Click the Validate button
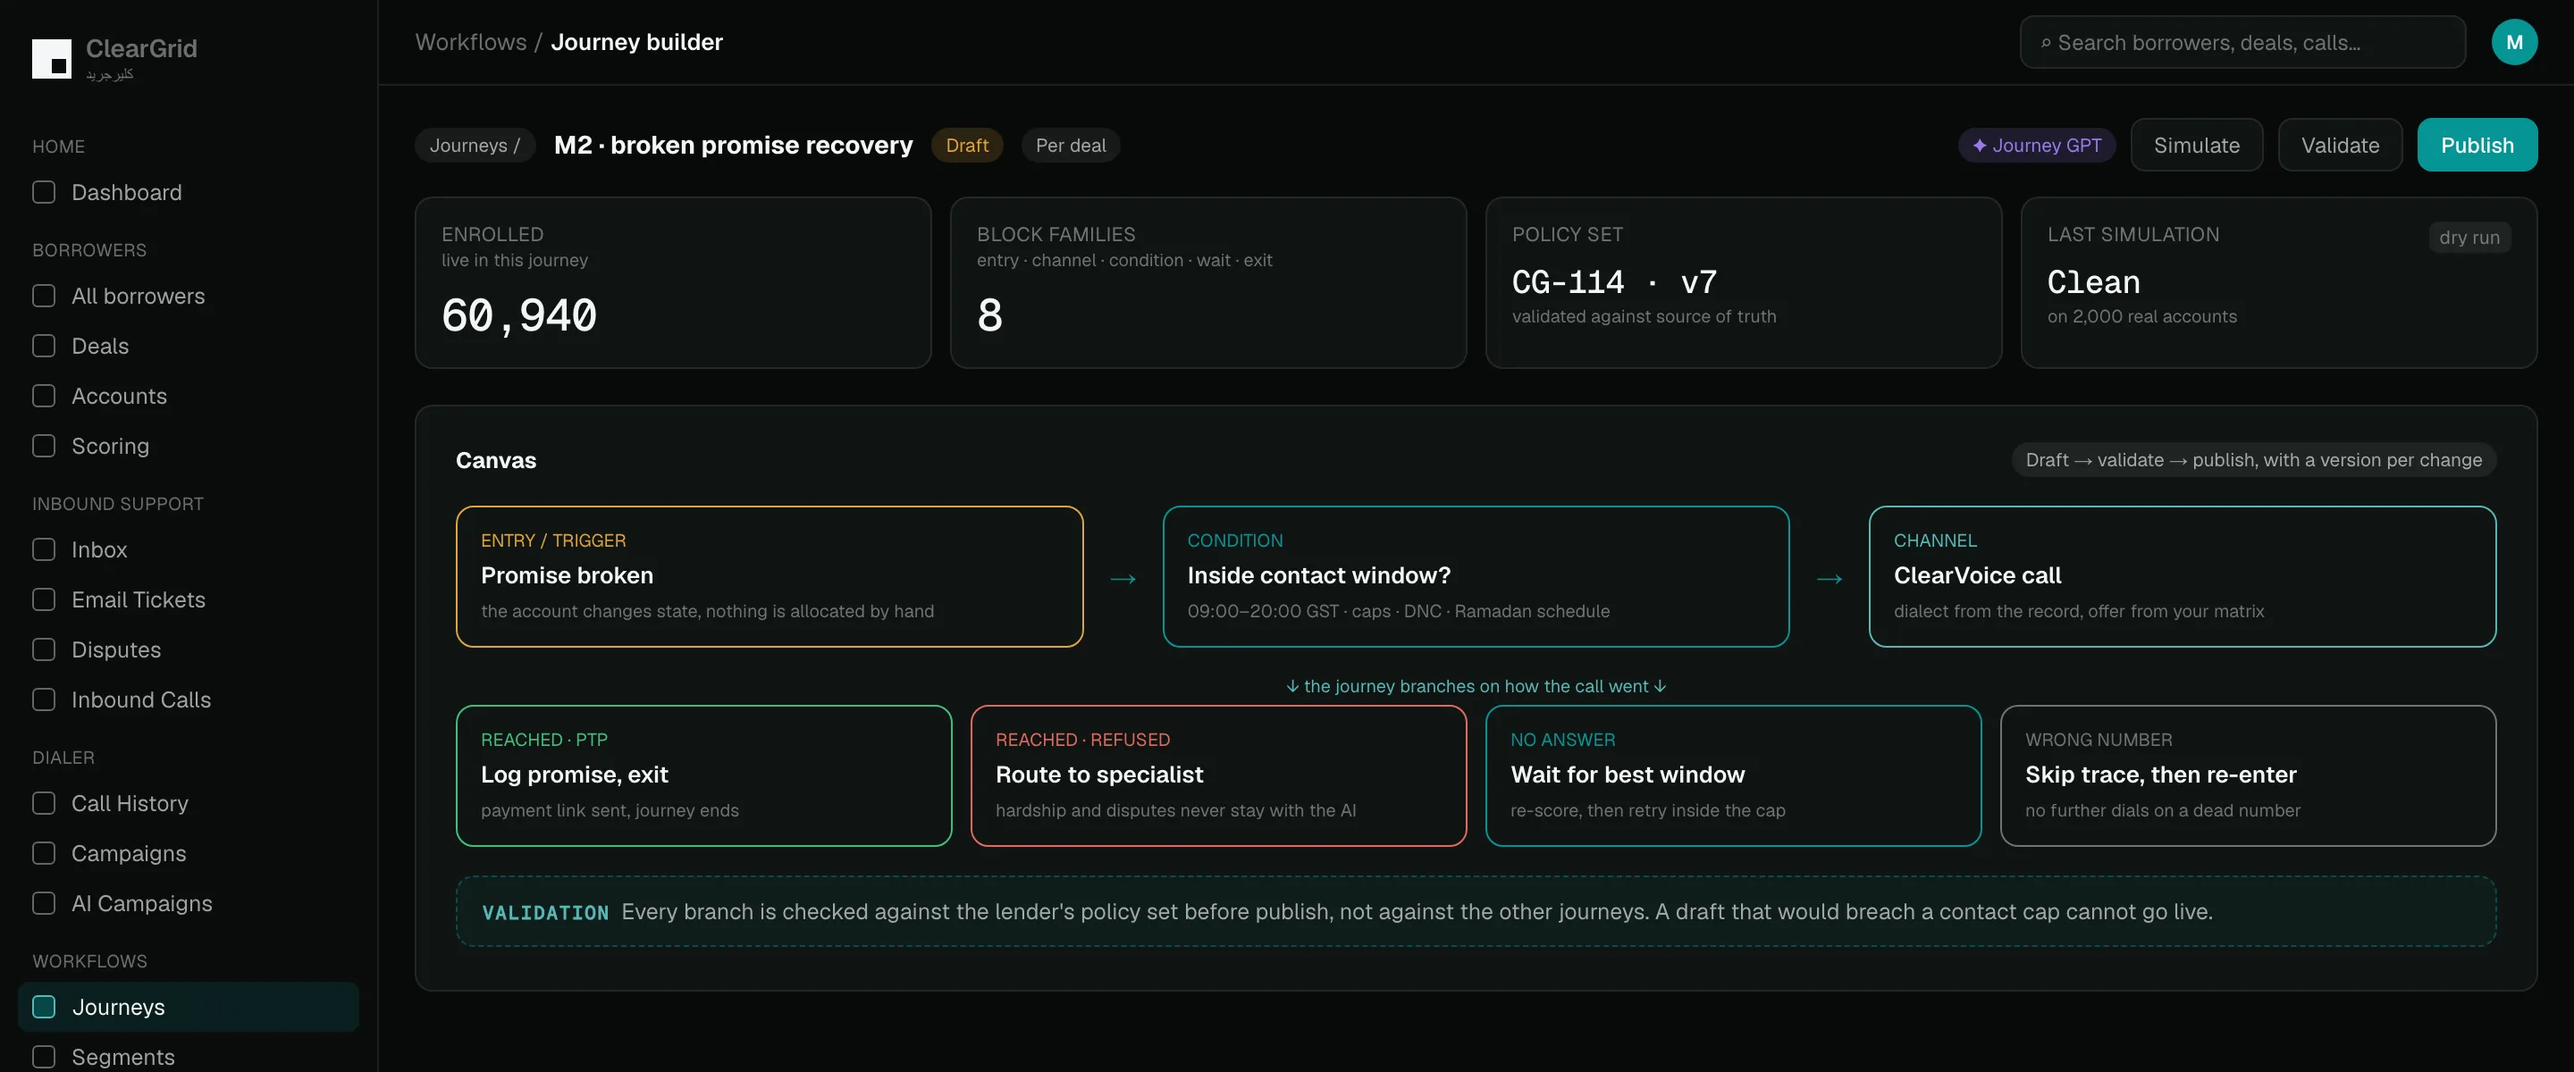2574x1072 pixels. (x=2339, y=145)
